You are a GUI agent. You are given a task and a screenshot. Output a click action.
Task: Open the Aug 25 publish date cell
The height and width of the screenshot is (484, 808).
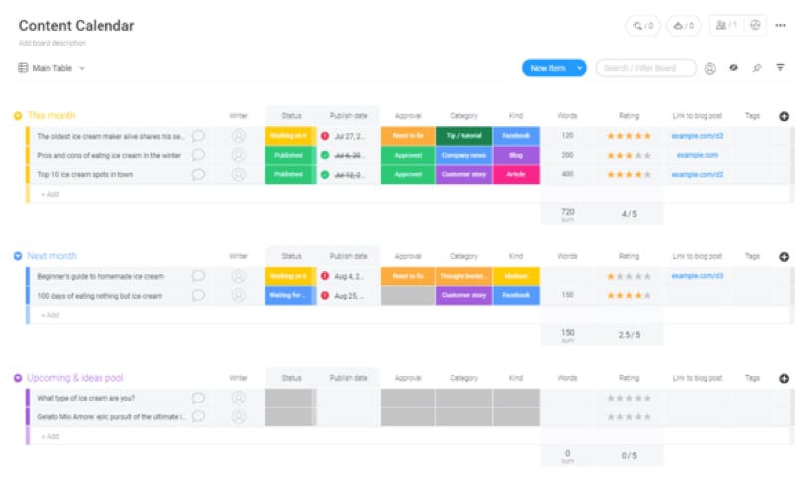[x=349, y=296]
